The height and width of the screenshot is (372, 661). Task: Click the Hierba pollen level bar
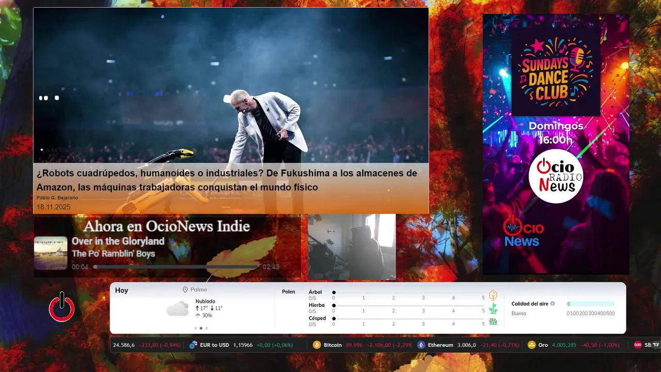pos(409,305)
